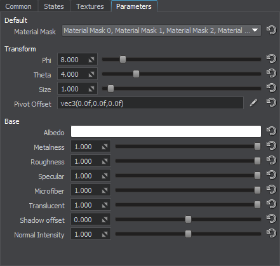Reset the Normal Intensity parameter
Viewport: 280px width, 266px height.
[x=271, y=234]
